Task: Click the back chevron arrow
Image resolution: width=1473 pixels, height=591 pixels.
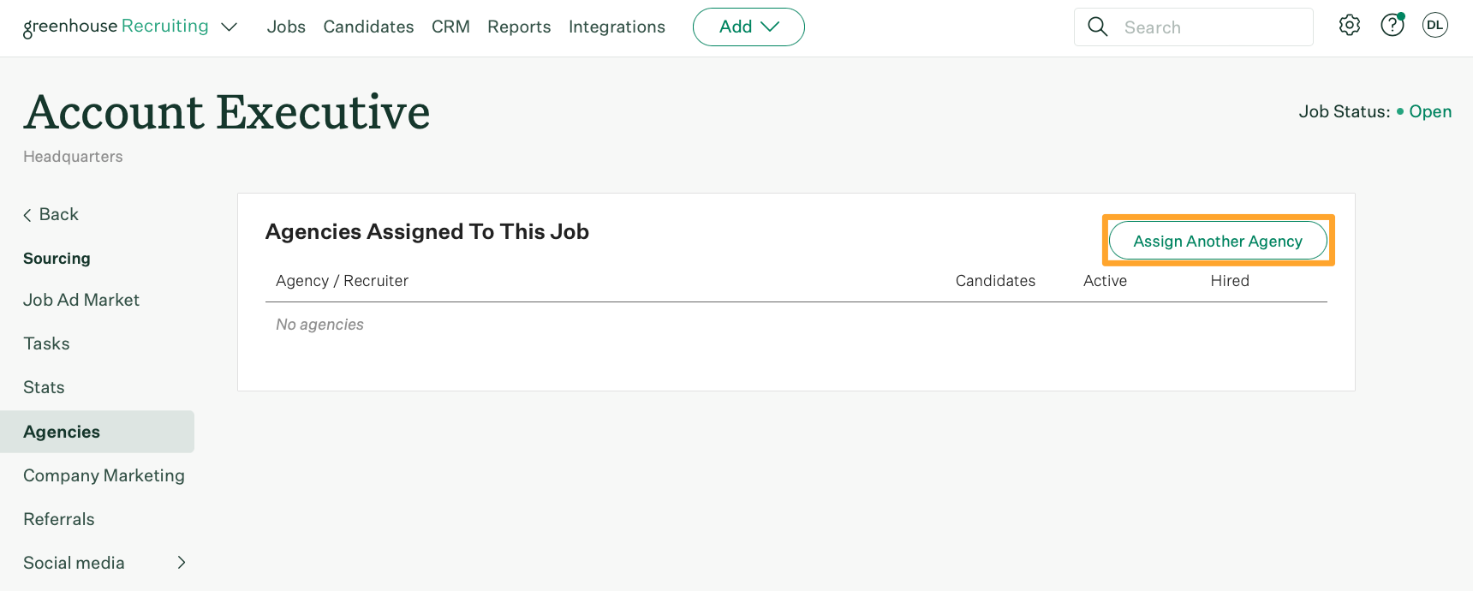Action: pyautogui.click(x=27, y=214)
